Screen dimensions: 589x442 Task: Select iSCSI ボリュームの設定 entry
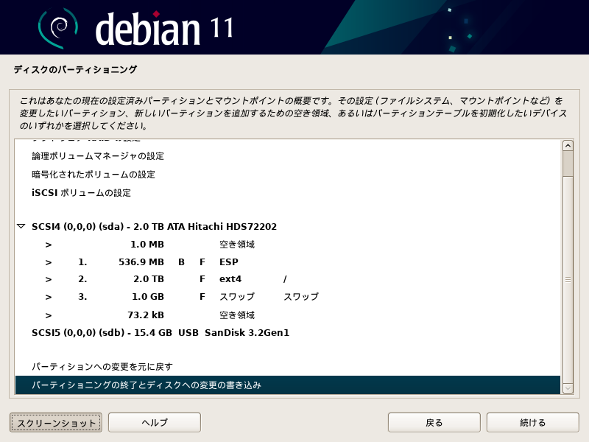[288, 193]
